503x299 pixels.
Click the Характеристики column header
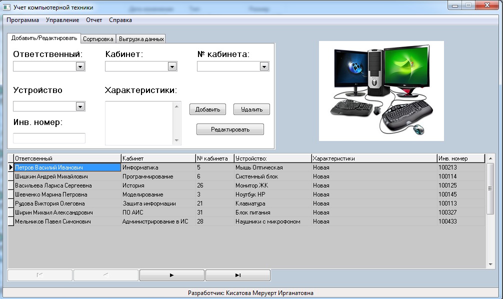[374, 158]
